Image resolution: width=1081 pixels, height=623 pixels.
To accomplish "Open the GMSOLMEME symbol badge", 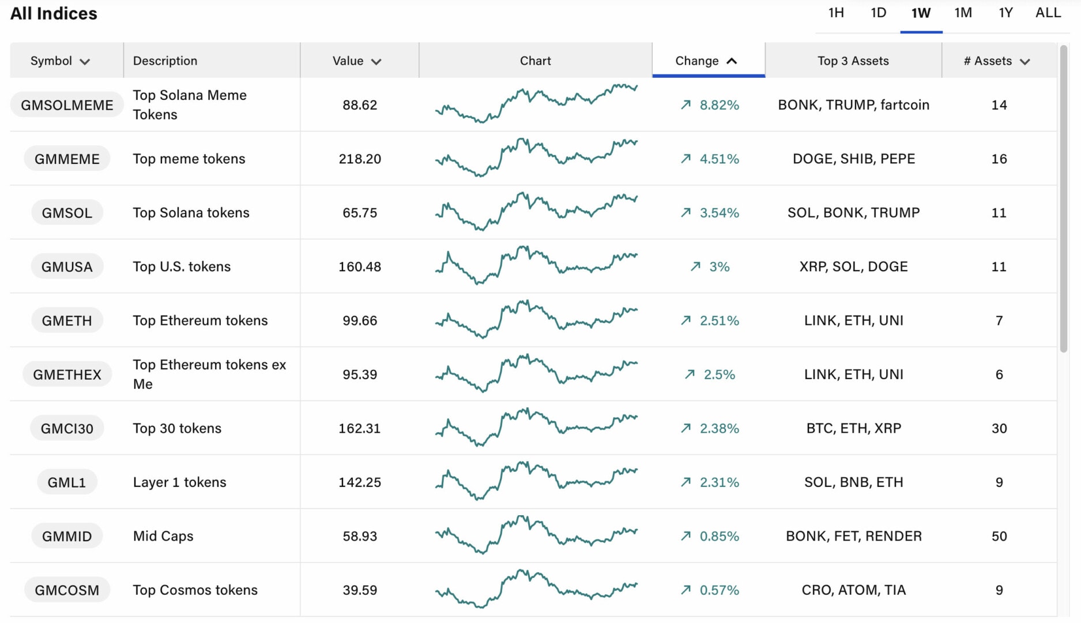I will pos(67,105).
